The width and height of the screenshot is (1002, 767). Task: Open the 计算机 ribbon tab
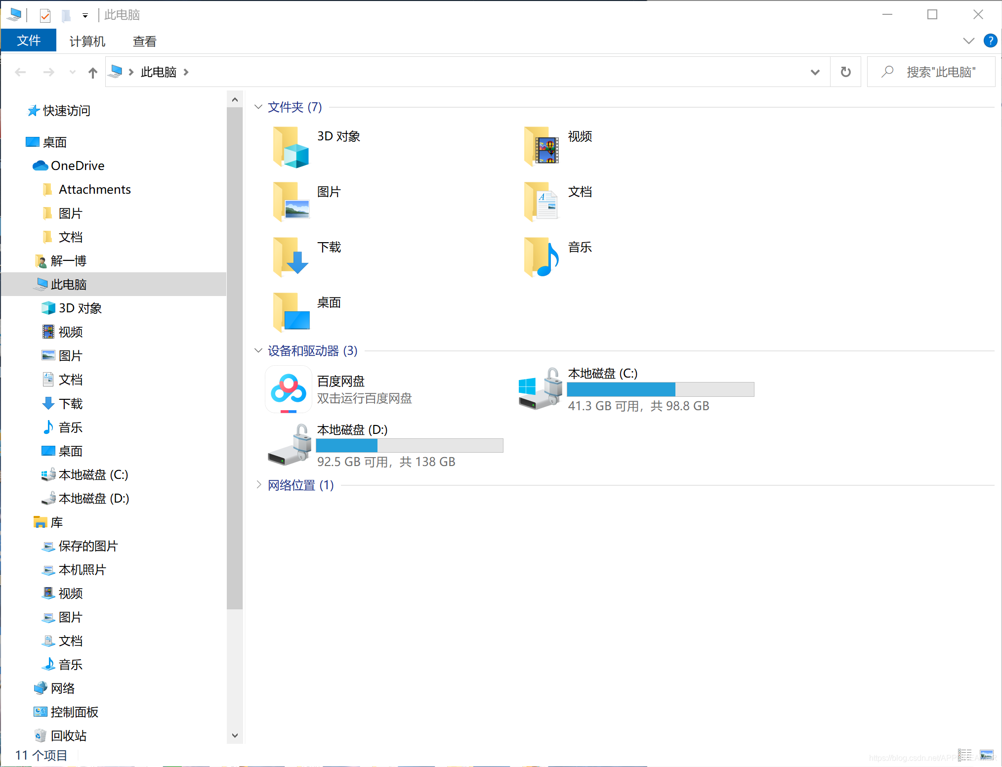point(87,41)
